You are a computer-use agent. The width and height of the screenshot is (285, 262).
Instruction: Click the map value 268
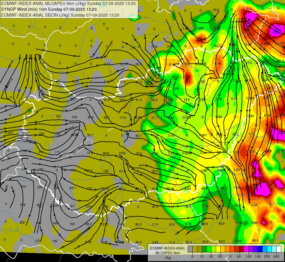click(40, 187)
